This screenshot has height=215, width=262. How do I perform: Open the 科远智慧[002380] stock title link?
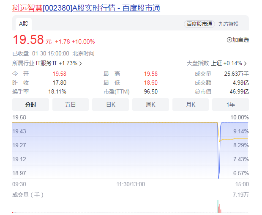tap(86, 8)
